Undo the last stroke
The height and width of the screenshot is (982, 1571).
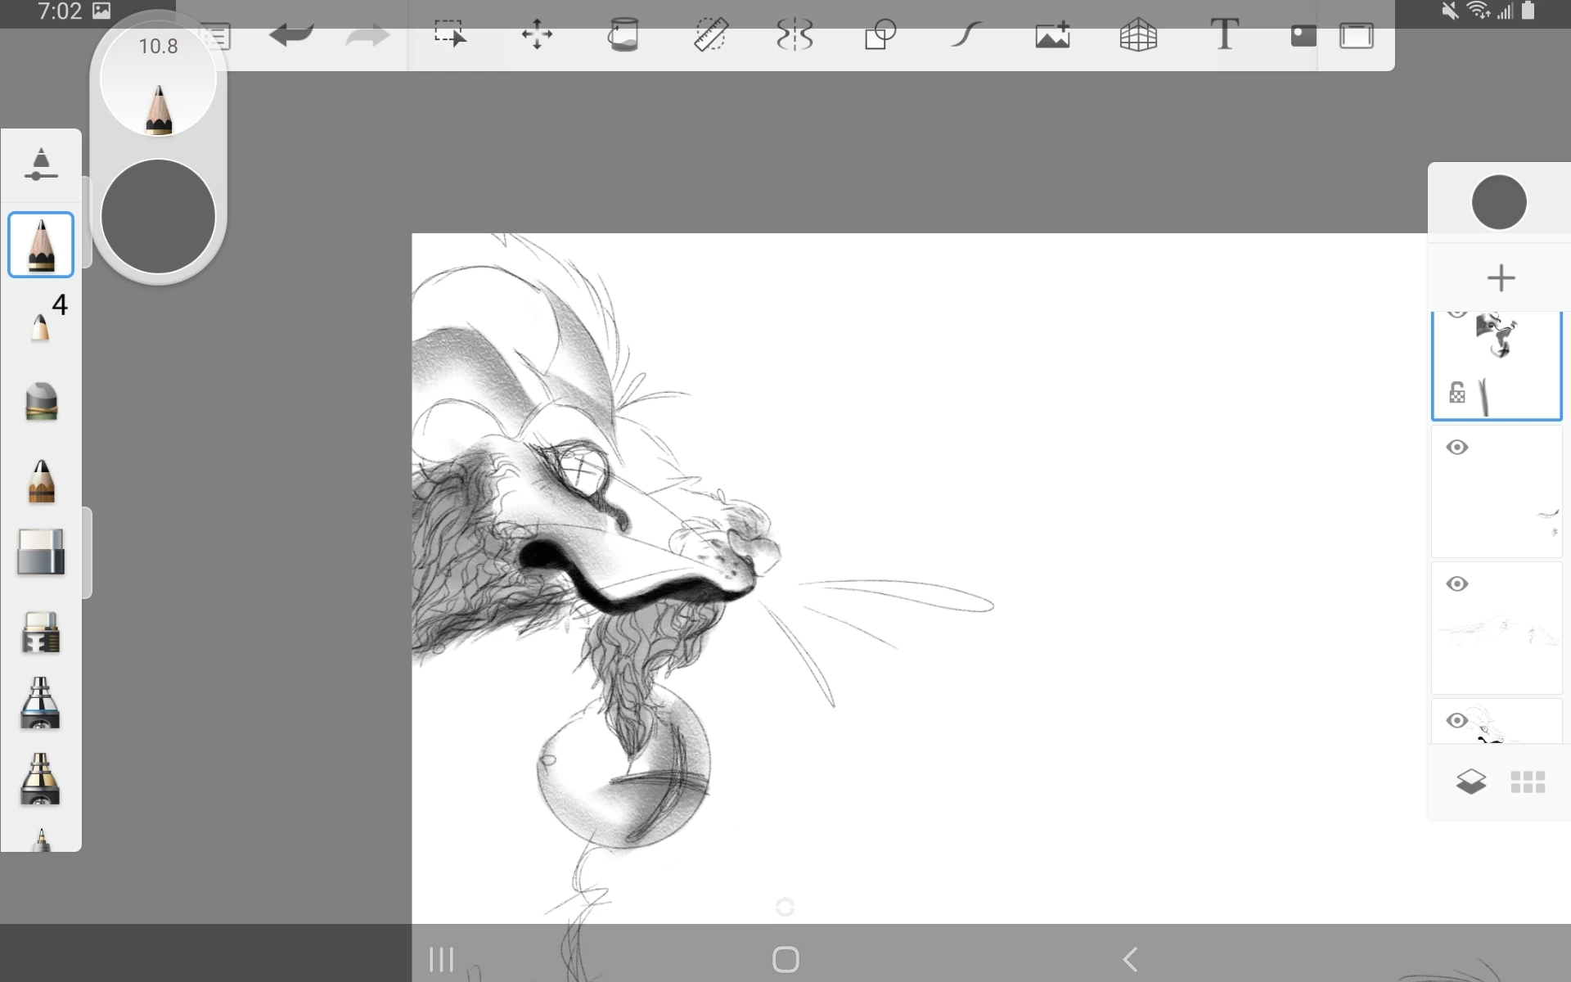(292, 35)
